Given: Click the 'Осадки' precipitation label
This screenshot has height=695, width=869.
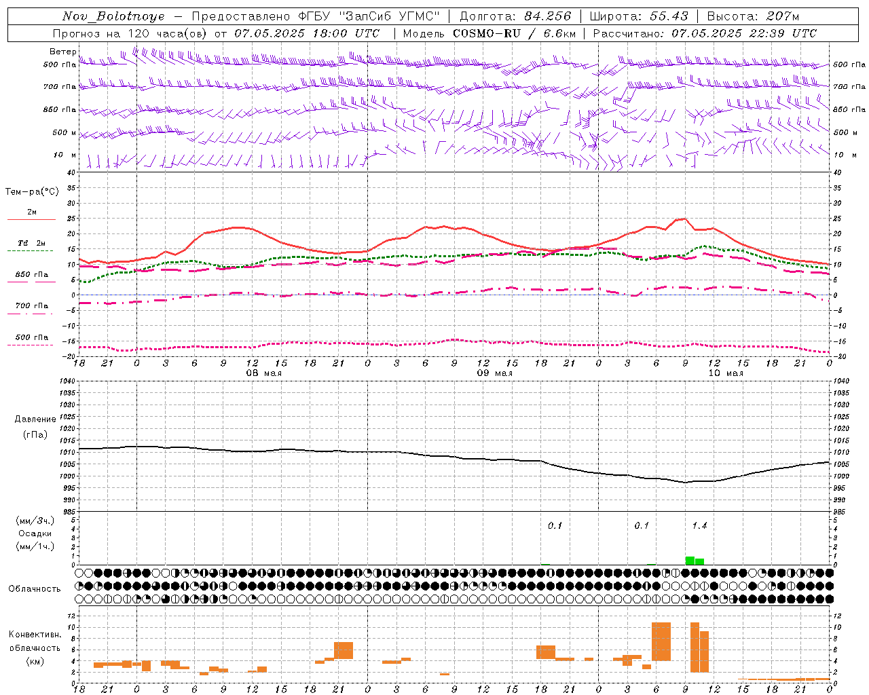Looking at the screenshot, I should coord(35,533).
